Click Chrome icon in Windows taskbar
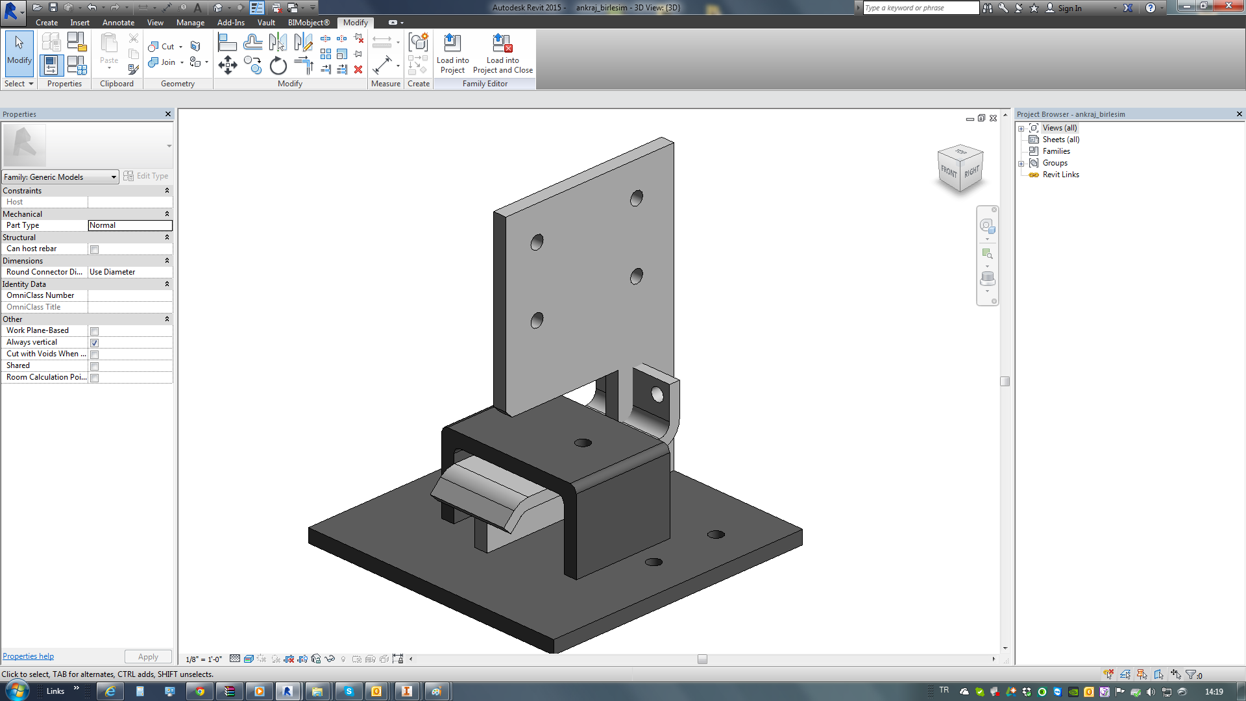The height and width of the screenshot is (701, 1246). pyautogui.click(x=200, y=691)
